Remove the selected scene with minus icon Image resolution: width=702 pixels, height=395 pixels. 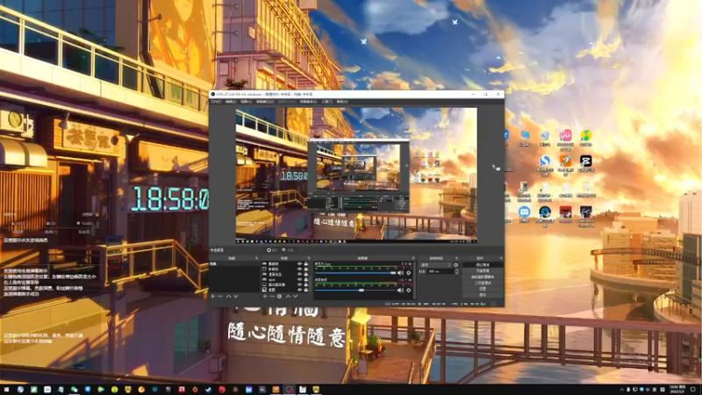[220, 297]
